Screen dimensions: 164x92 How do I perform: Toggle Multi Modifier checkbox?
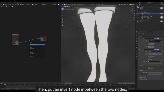tap(149, 45)
